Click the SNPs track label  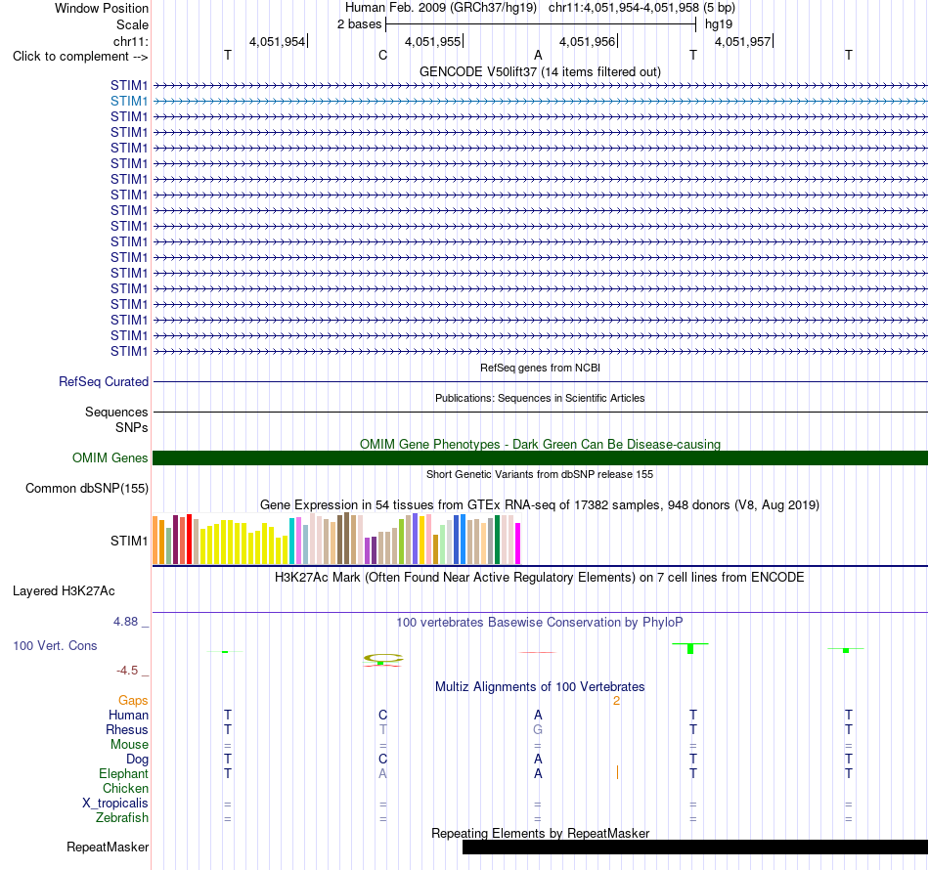[x=132, y=427]
